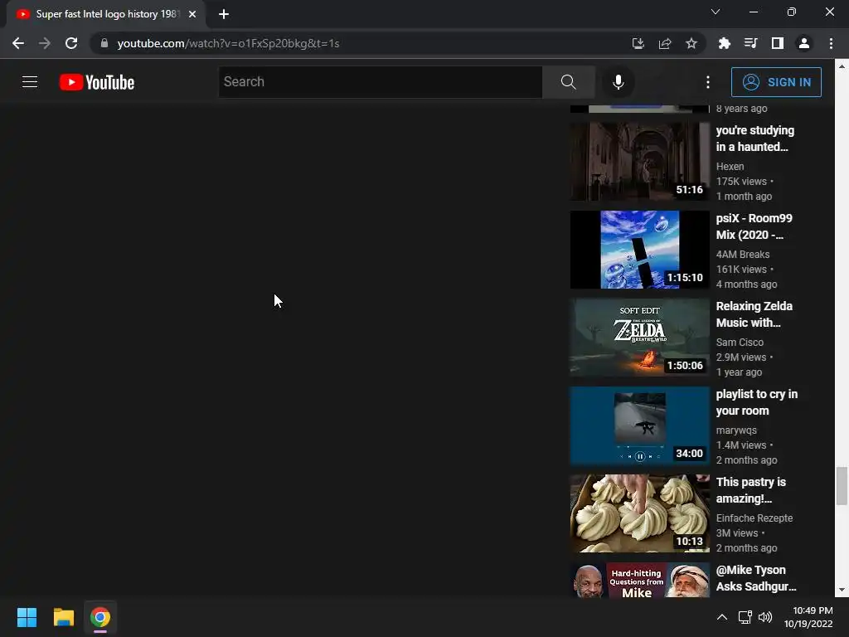Go to YouTube home via logo
Screen dimensions: 849x637
tap(97, 82)
